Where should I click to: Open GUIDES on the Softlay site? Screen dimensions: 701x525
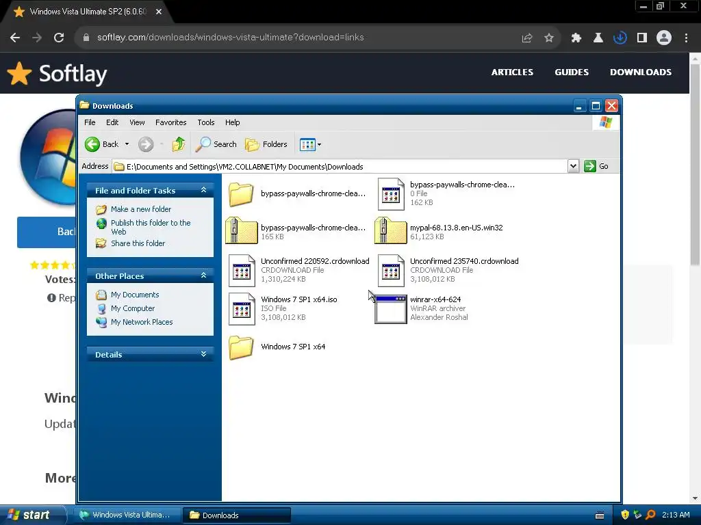(572, 72)
